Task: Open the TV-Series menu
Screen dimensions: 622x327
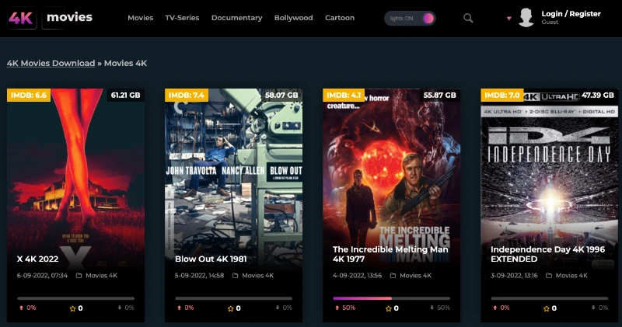Action: click(x=182, y=18)
